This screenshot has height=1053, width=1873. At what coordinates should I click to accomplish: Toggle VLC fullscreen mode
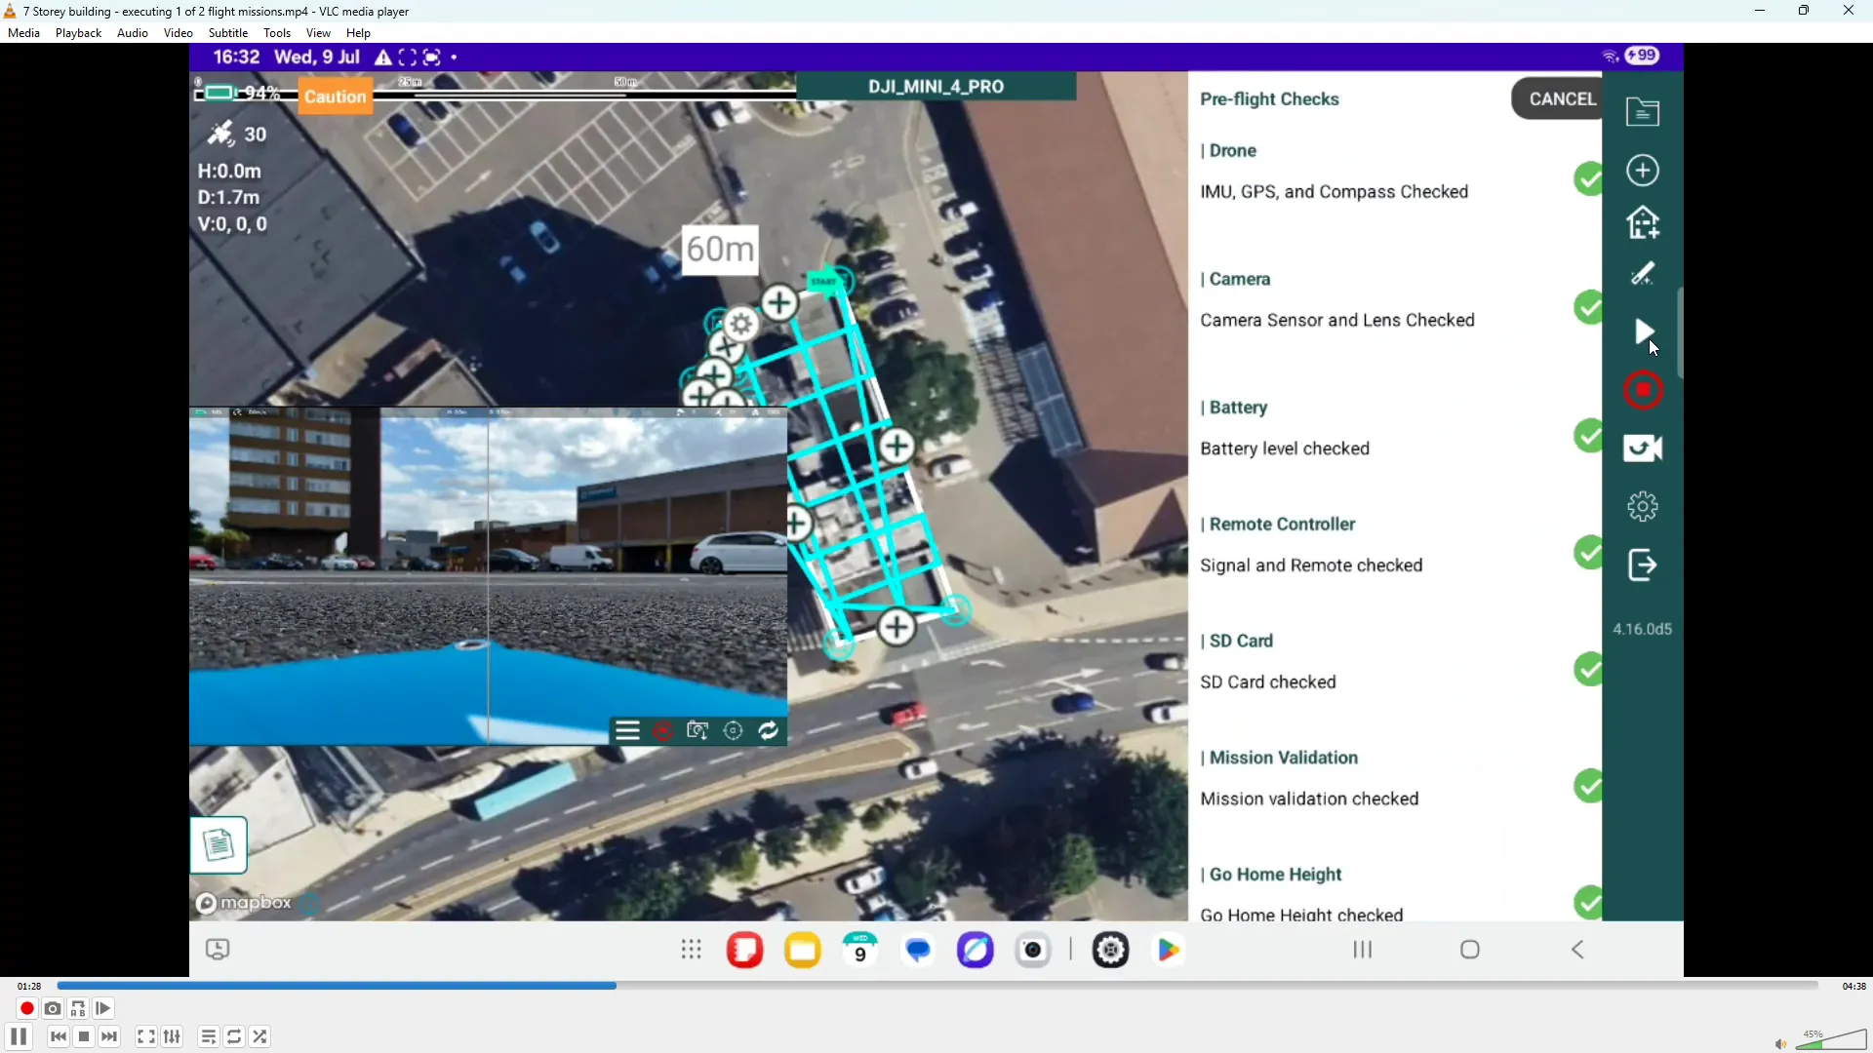(145, 1036)
